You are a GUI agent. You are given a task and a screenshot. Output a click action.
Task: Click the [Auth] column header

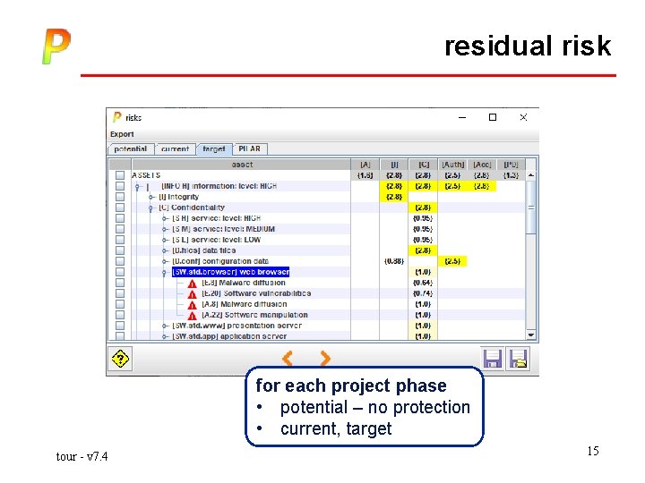point(452,165)
